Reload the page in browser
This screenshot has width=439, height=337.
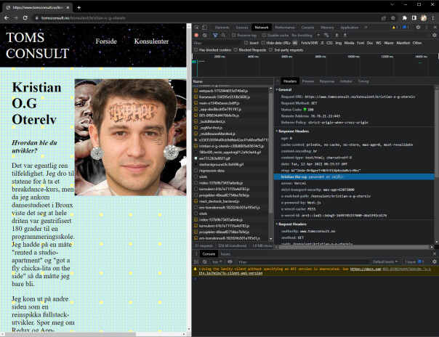25,18
